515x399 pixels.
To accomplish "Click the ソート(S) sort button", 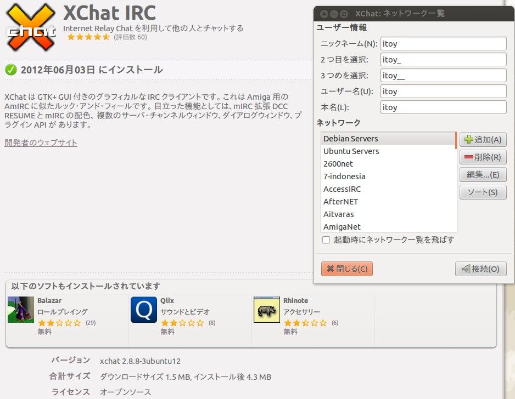I will tap(483, 192).
